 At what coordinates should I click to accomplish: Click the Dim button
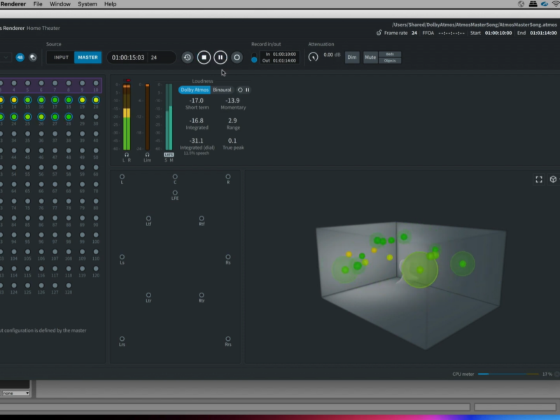click(351, 57)
